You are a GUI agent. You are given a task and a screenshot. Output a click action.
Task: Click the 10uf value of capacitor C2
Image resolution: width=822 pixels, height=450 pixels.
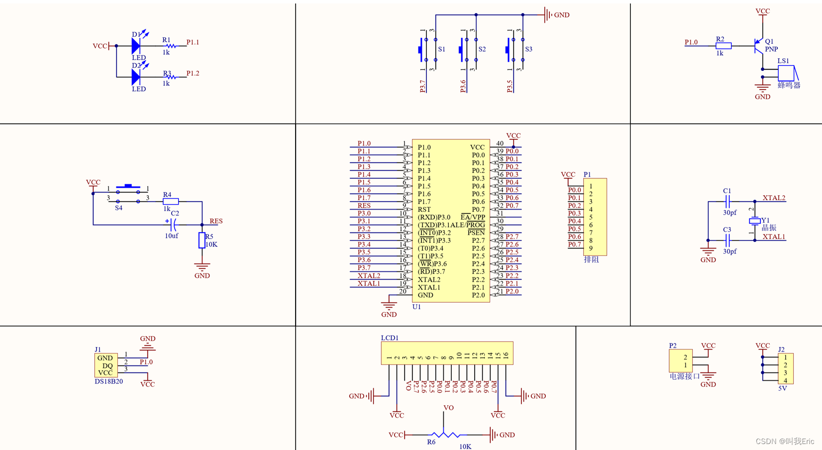(172, 235)
